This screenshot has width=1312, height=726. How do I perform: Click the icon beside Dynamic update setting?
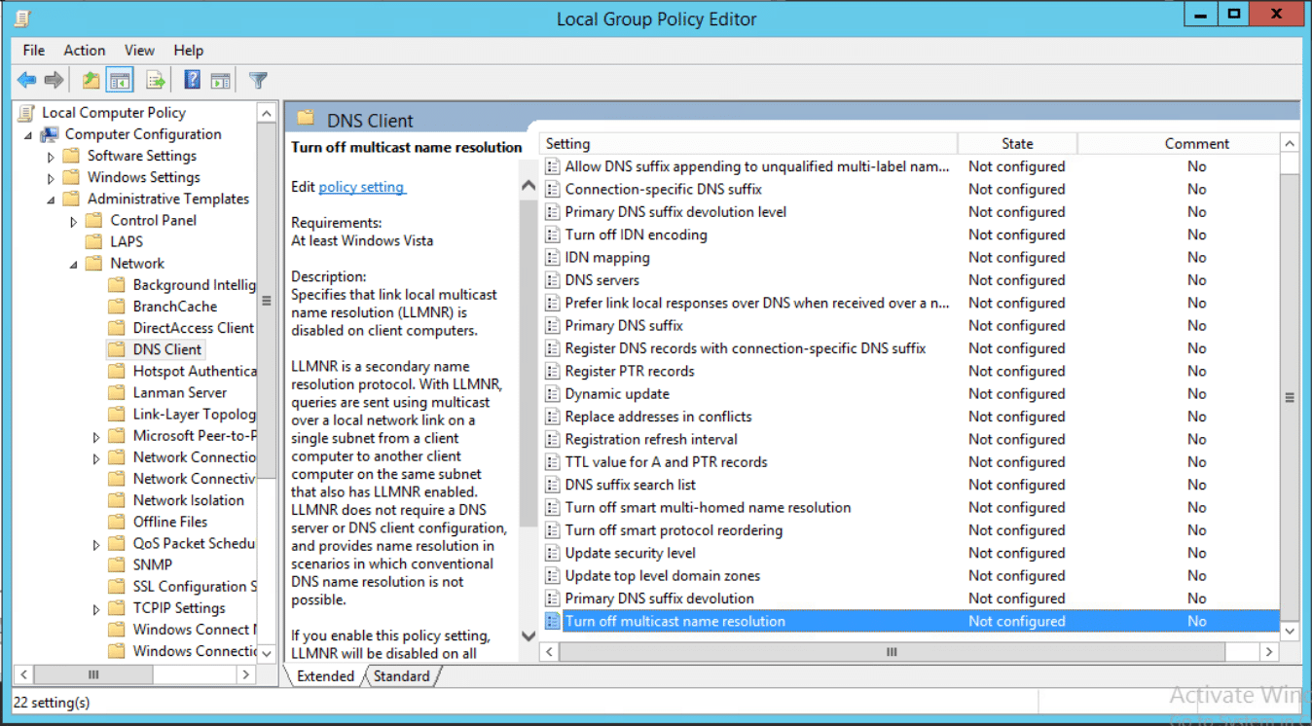coord(553,394)
